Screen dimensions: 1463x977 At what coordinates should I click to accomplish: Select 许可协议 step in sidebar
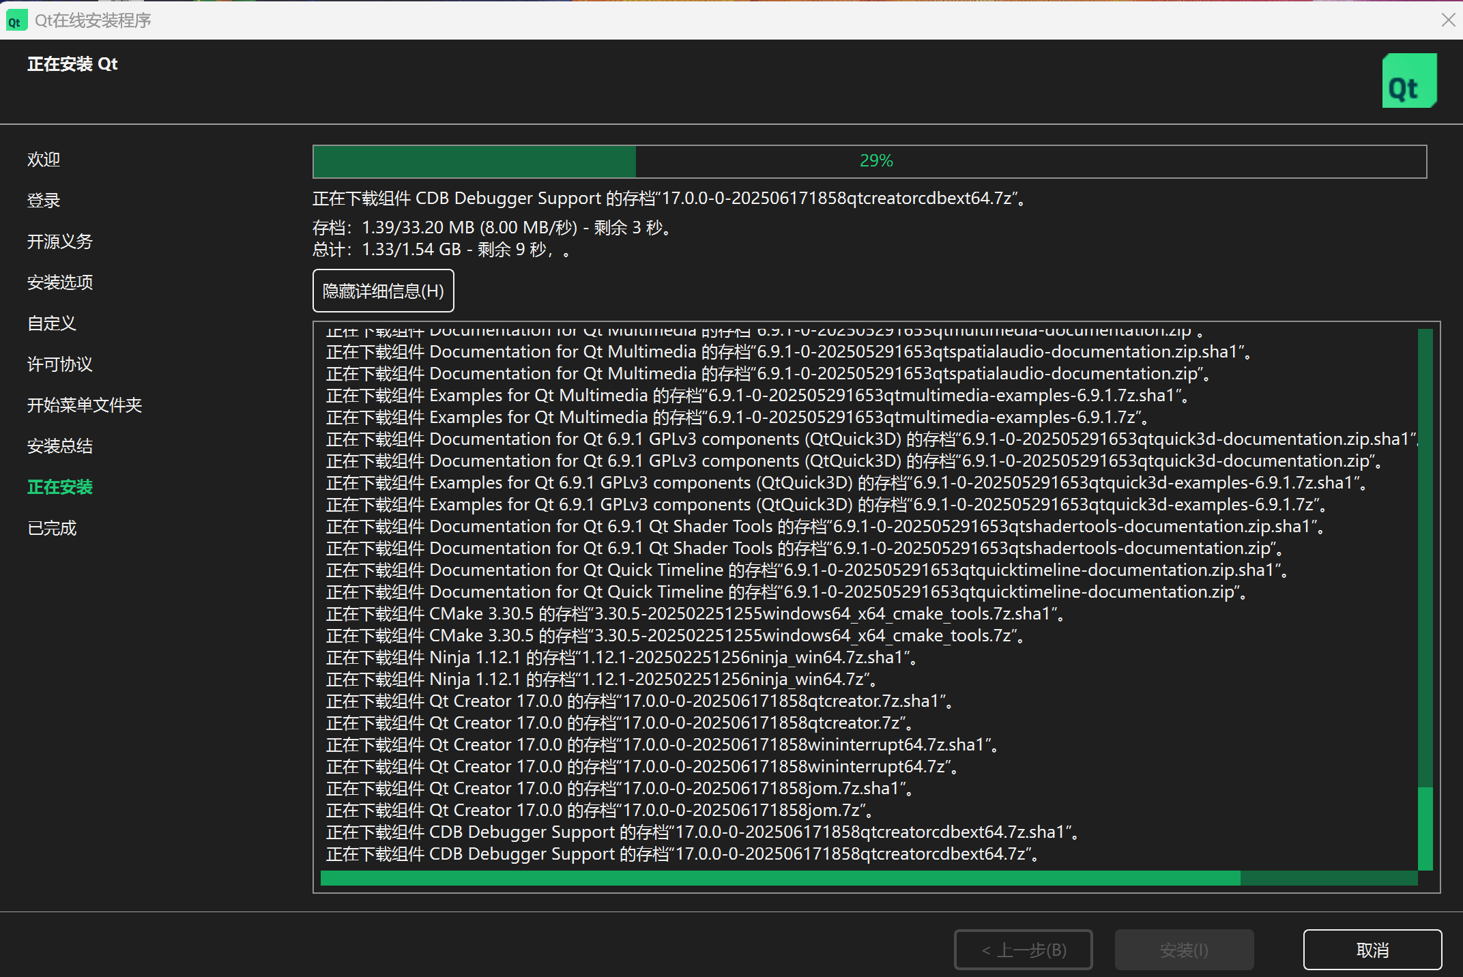59,364
